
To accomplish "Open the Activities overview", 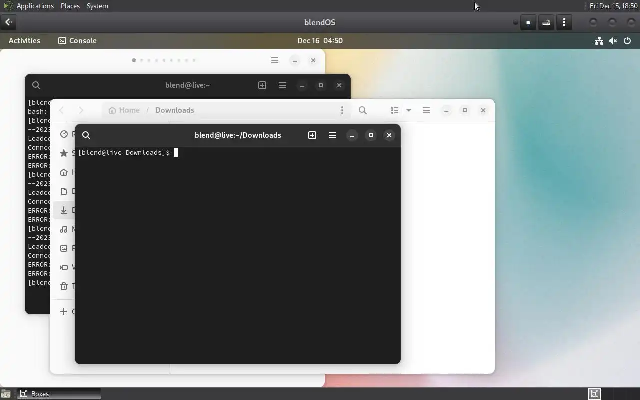I will (x=24, y=41).
